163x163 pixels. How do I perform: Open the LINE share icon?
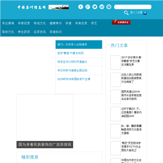pyautogui.click(x=109, y=7)
